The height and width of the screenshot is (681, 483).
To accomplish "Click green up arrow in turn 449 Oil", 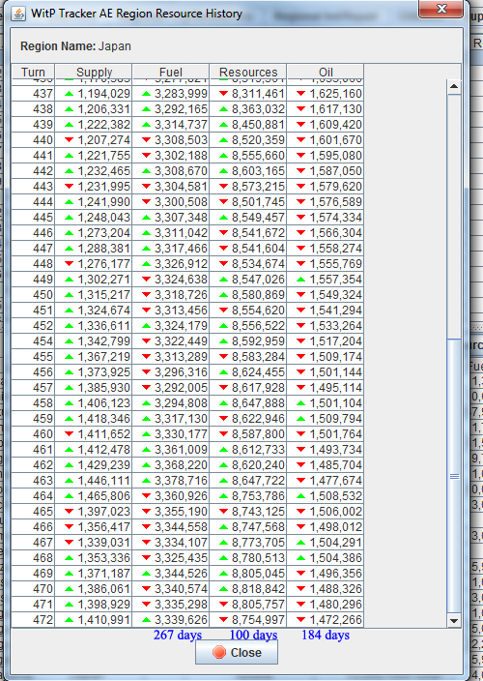I will [x=300, y=280].
